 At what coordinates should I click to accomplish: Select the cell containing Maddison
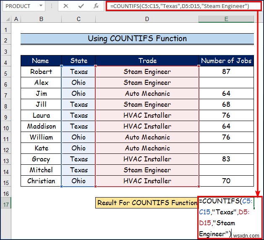point(41,127)
